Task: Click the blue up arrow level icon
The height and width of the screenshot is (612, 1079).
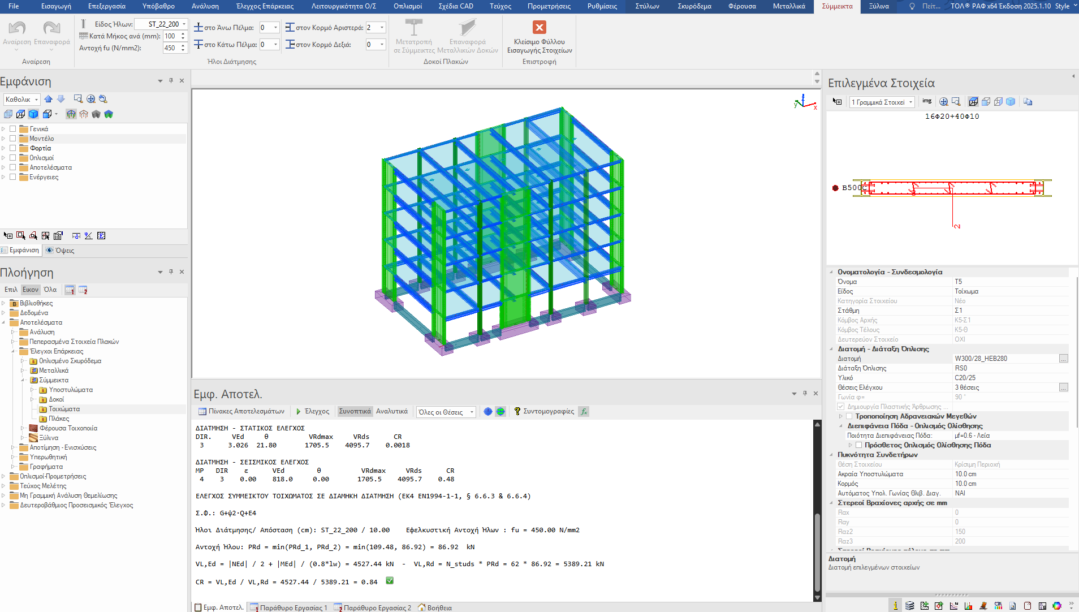Action: coord(49,99)
